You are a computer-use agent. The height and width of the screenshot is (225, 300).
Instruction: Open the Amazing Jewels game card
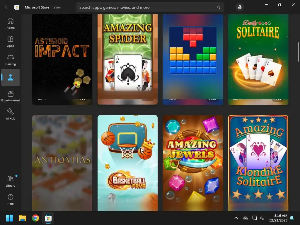pos(193,163)
